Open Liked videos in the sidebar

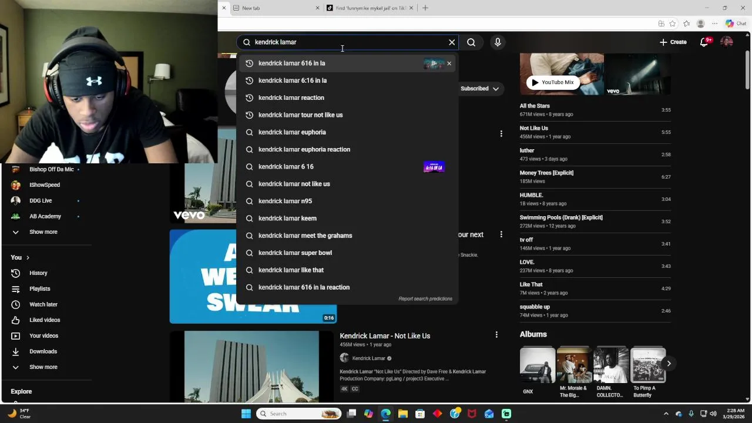45,320
